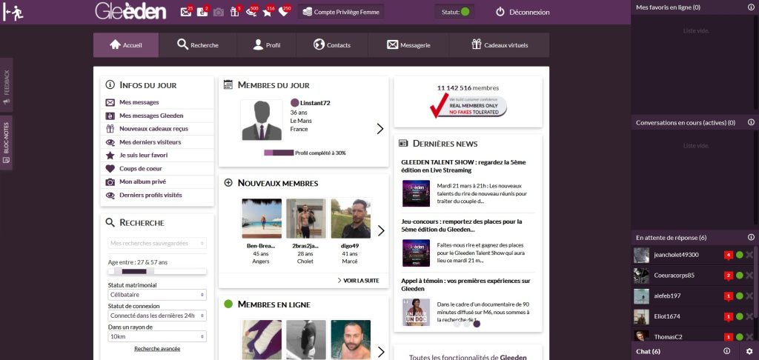Open the messages envelope icon in header
The image size is (759, 360).
(186, 12)
